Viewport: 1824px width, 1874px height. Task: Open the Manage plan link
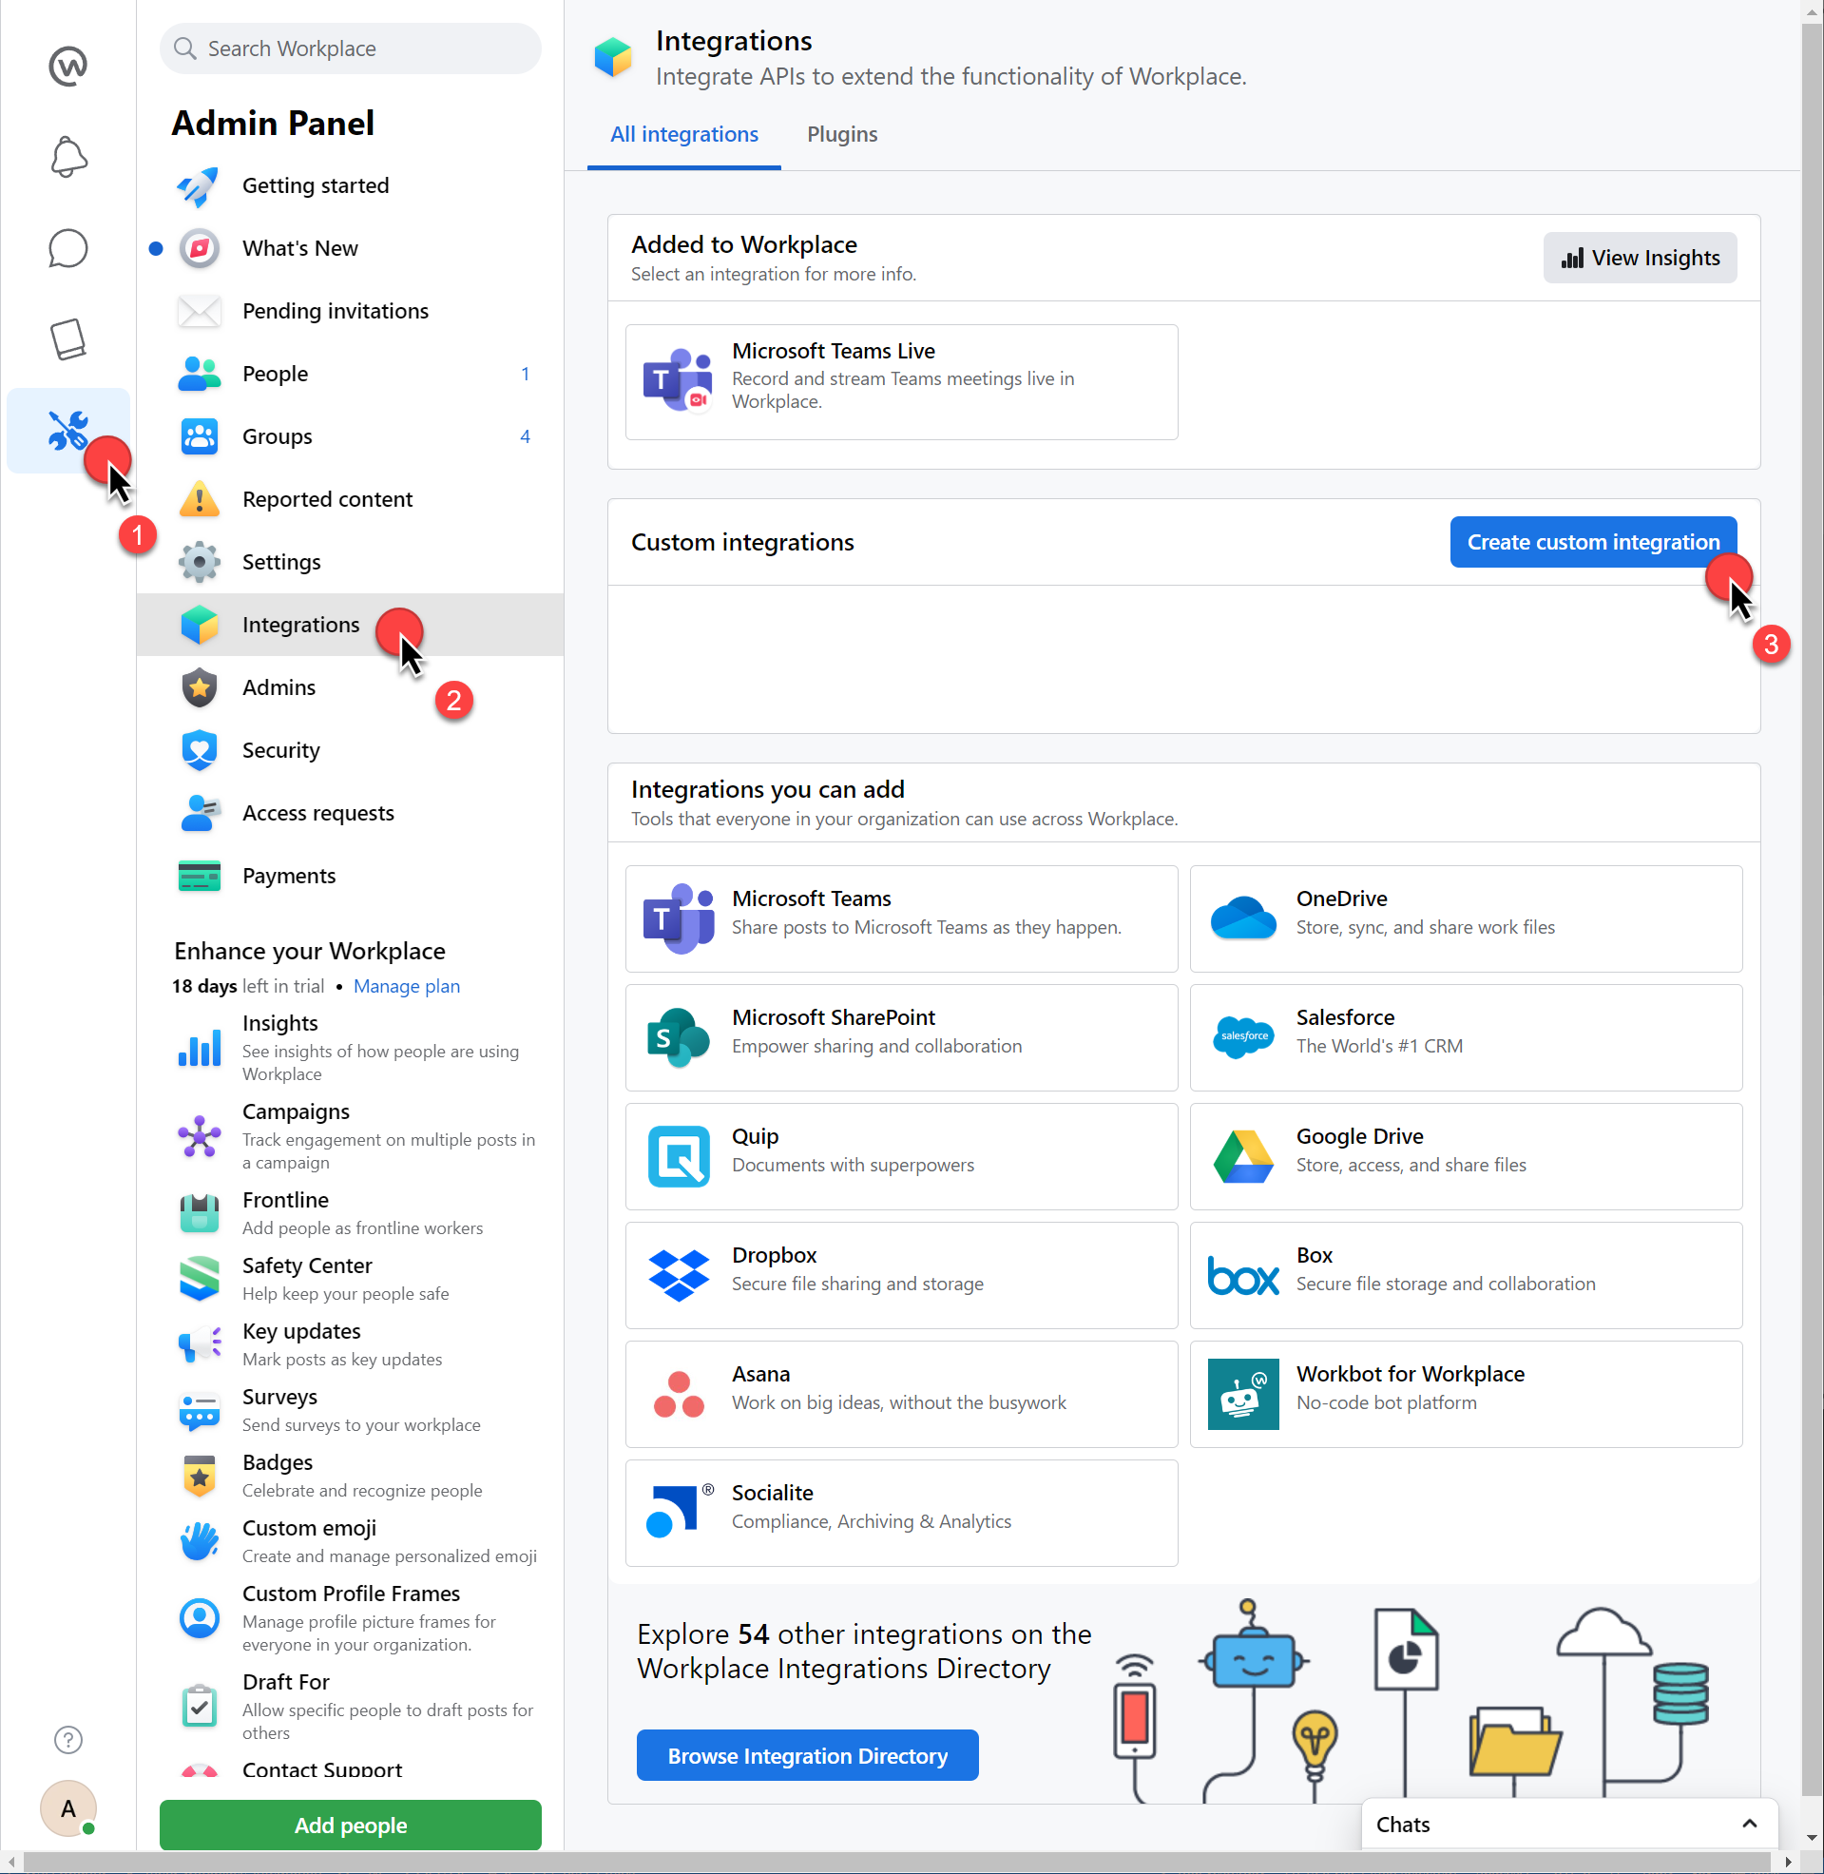(x=406, y=986)
